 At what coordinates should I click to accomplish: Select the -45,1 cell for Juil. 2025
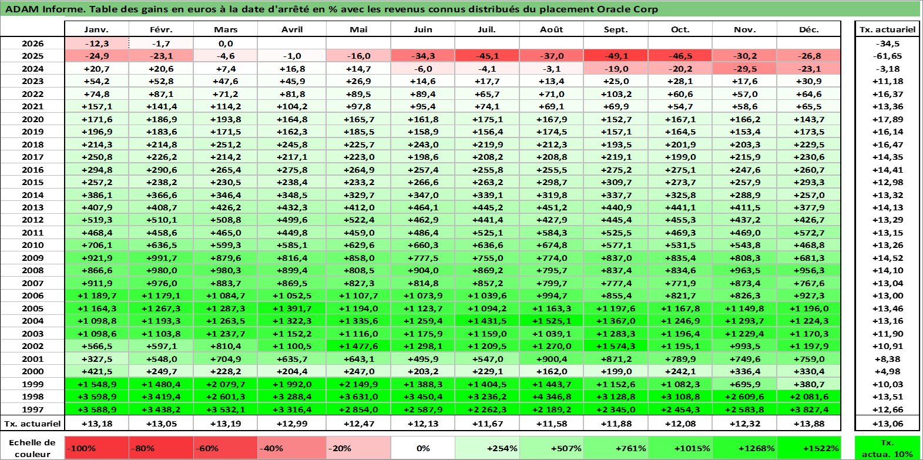[487, 56]
